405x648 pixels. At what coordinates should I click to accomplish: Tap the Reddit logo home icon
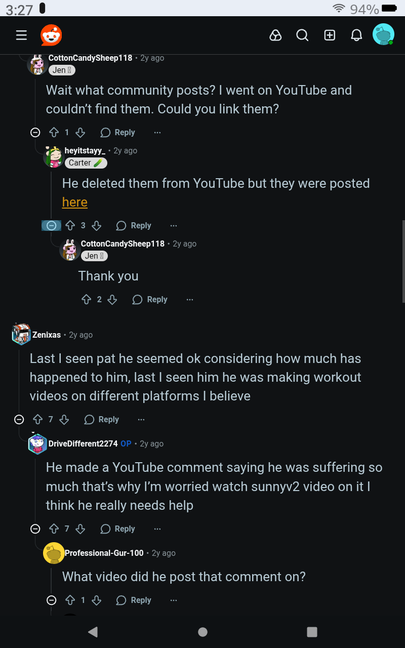tap(51, 35)
